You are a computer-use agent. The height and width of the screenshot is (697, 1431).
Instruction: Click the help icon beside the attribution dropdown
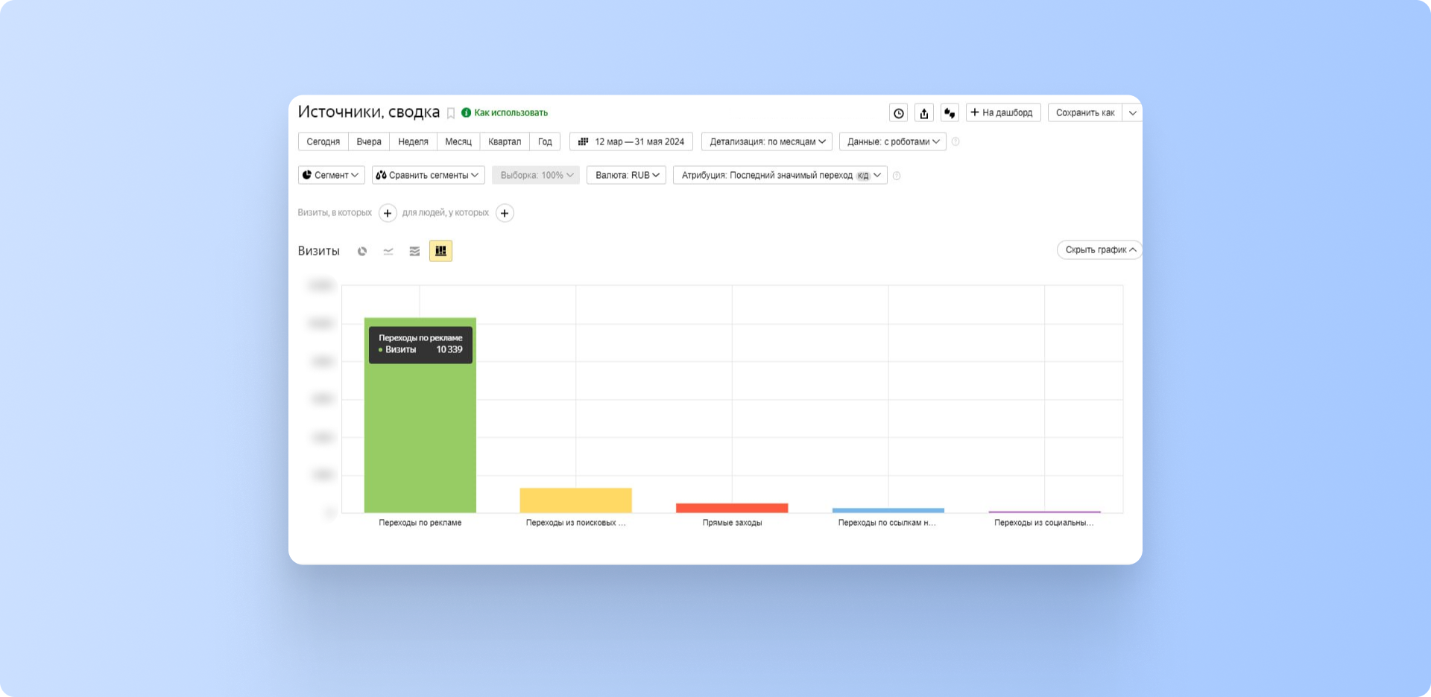(x=897, y=176)
